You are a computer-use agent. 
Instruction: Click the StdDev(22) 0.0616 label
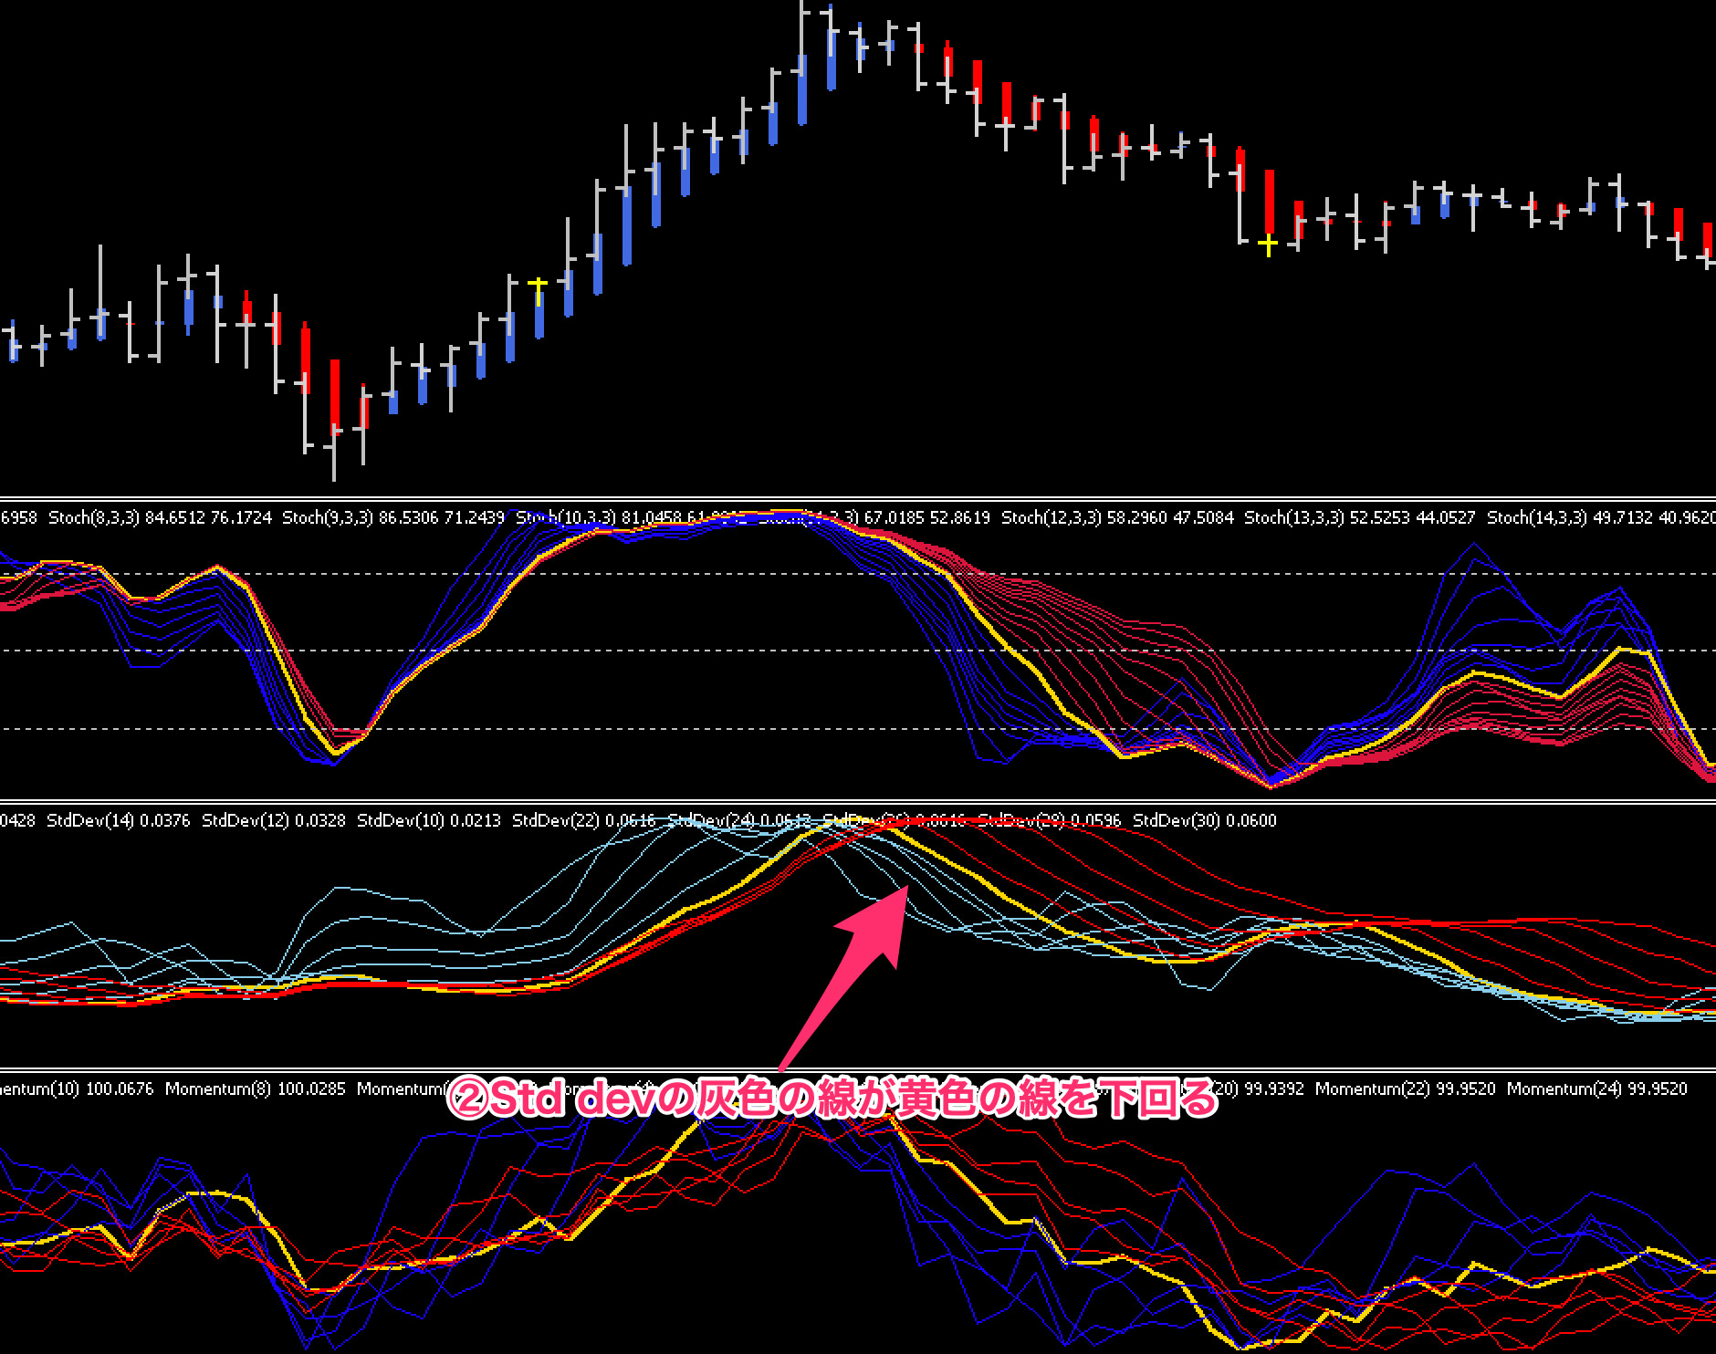click(584, 820)
